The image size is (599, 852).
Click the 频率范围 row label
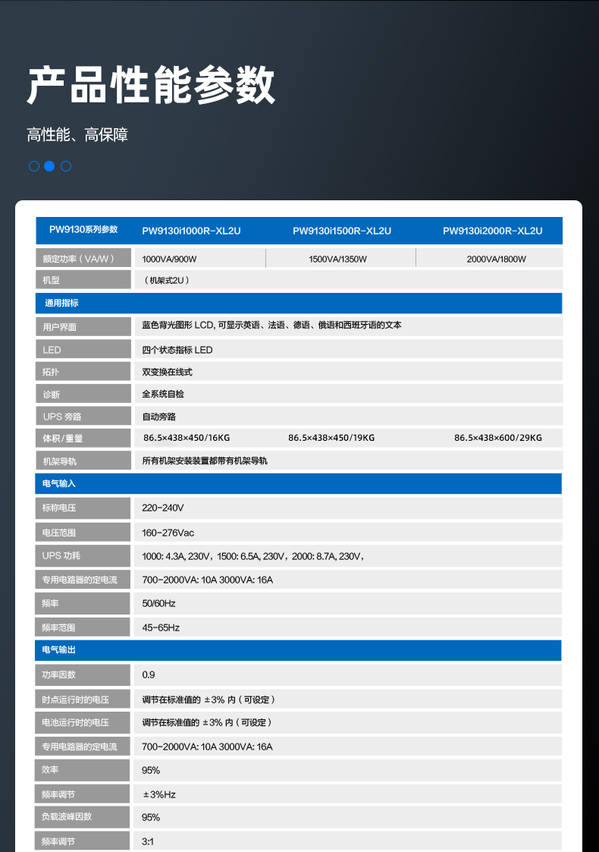(83, 627)
